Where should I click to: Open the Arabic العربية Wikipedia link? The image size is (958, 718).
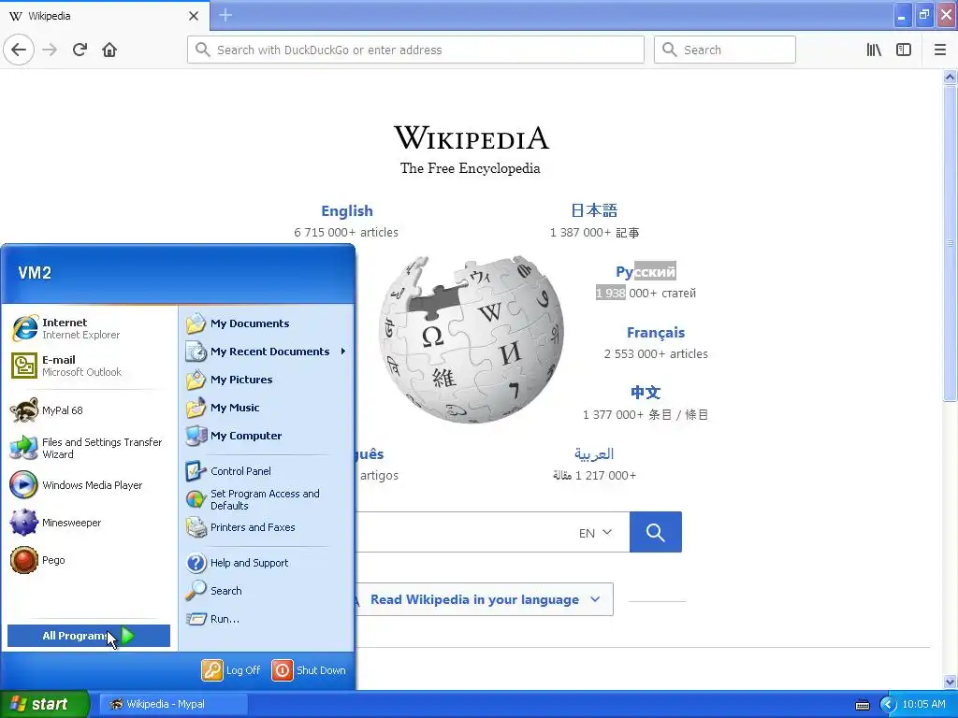pyautogui.click(x=594, y=454)
